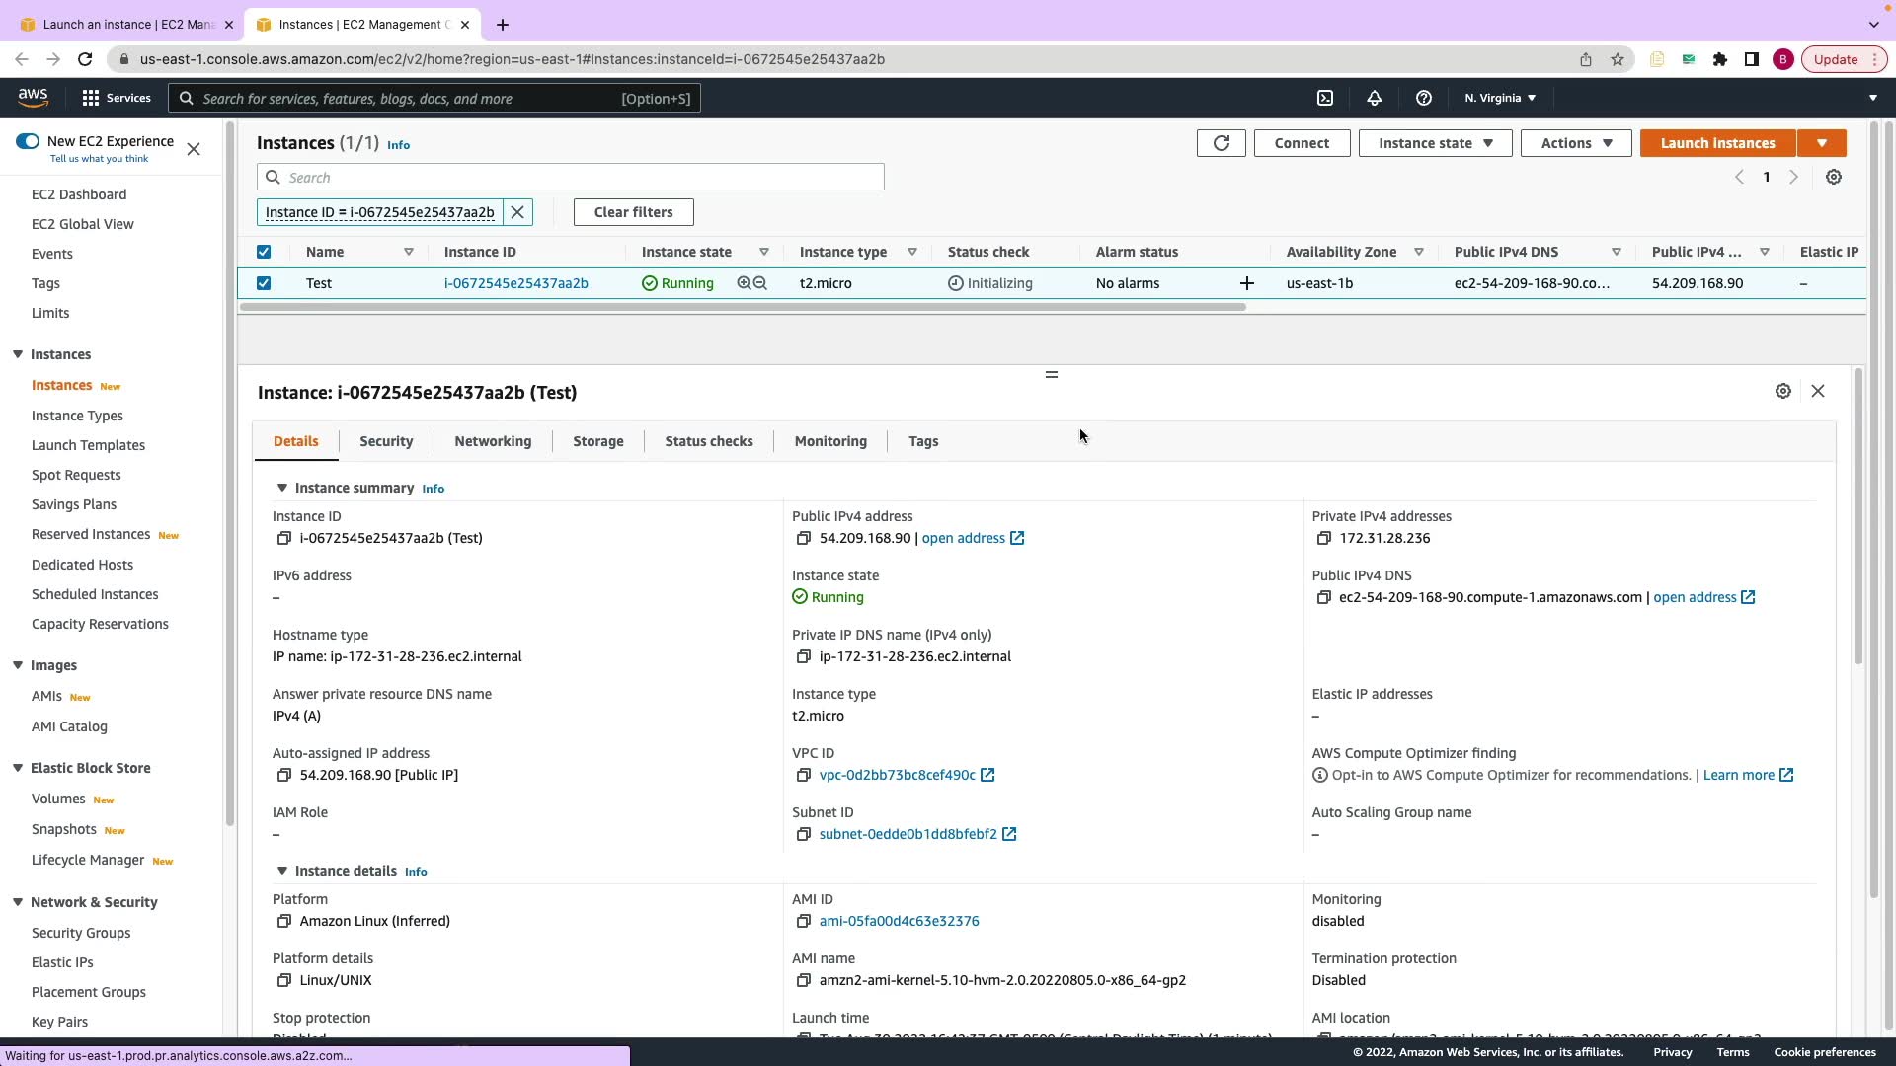Toggle the select-all header checkbox
Image resolution: width=1896 pixels, height=1066 pixels.
coord(264,252)
